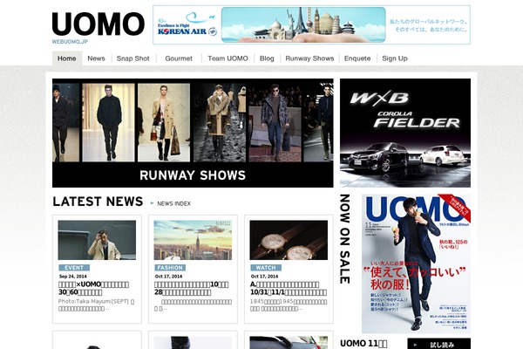This screenshot has width=523, height=349.
Task: Select Gourmet in the navigation bar
Action: 179,58
